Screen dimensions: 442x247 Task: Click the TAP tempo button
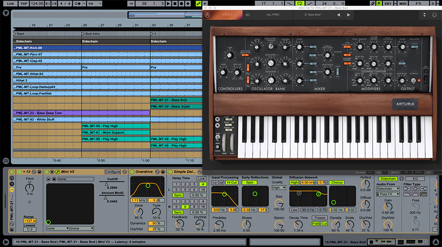pyautogui.click(x=23, y=4)
